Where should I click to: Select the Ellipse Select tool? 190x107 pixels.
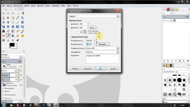tap(8, 13)
